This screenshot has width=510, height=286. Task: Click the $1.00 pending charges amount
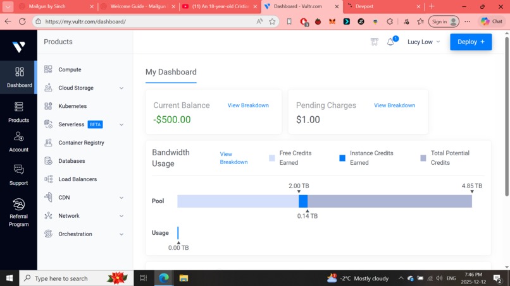[x=308, y=119]
